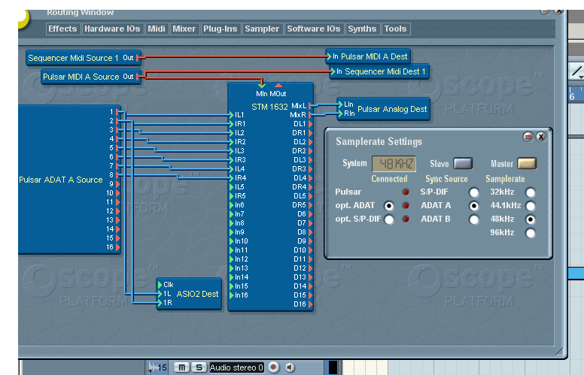Click the MixR output port
This screenshot has height=375, width=584.
point(310,115)
